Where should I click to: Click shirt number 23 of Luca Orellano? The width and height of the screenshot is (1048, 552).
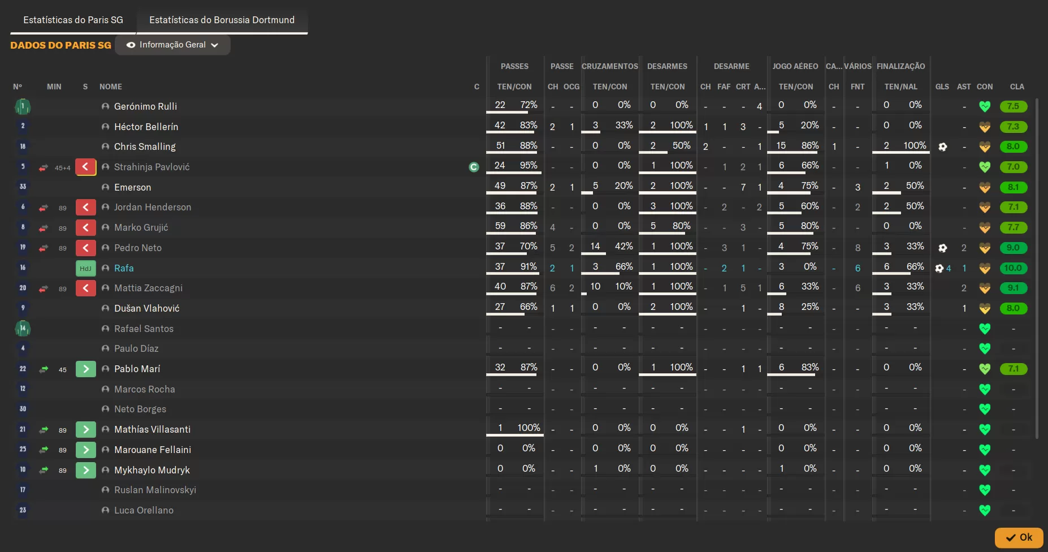pos(23,510)
